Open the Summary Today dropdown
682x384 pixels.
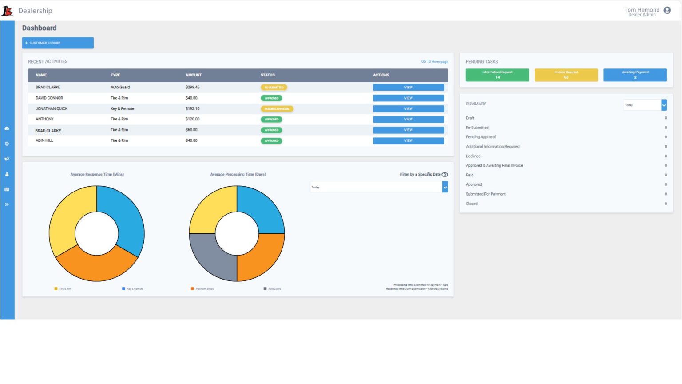(x=644, y=105)
